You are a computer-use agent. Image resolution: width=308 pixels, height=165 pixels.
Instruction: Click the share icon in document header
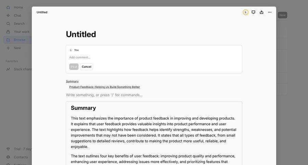click(261, 12)
